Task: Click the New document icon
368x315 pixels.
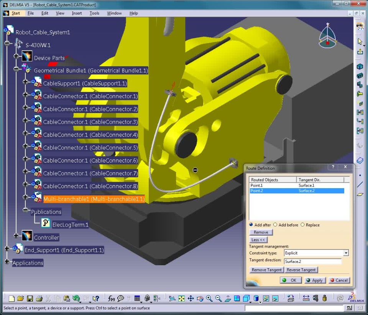Action: (x=11, y=299)
